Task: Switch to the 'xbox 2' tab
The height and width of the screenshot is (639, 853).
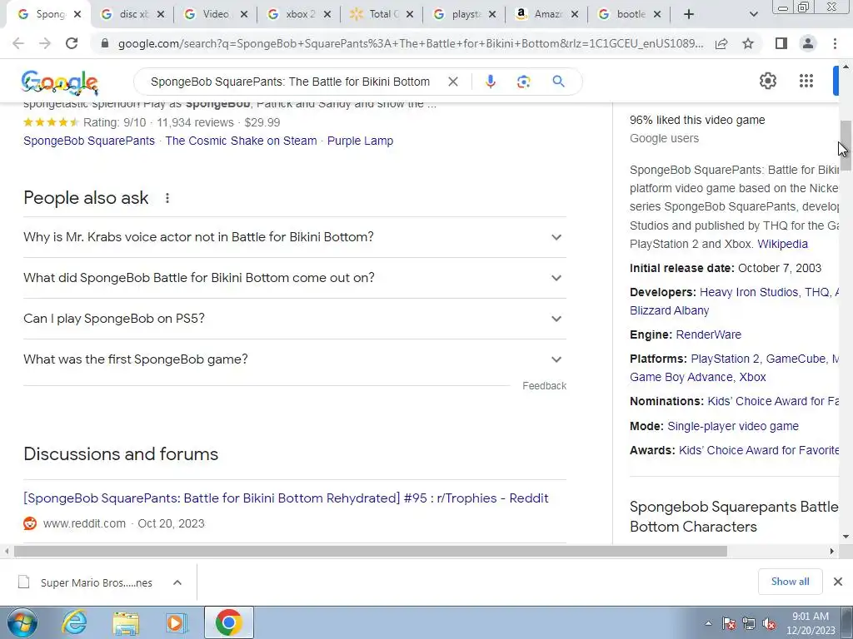Action: (299, 15)
